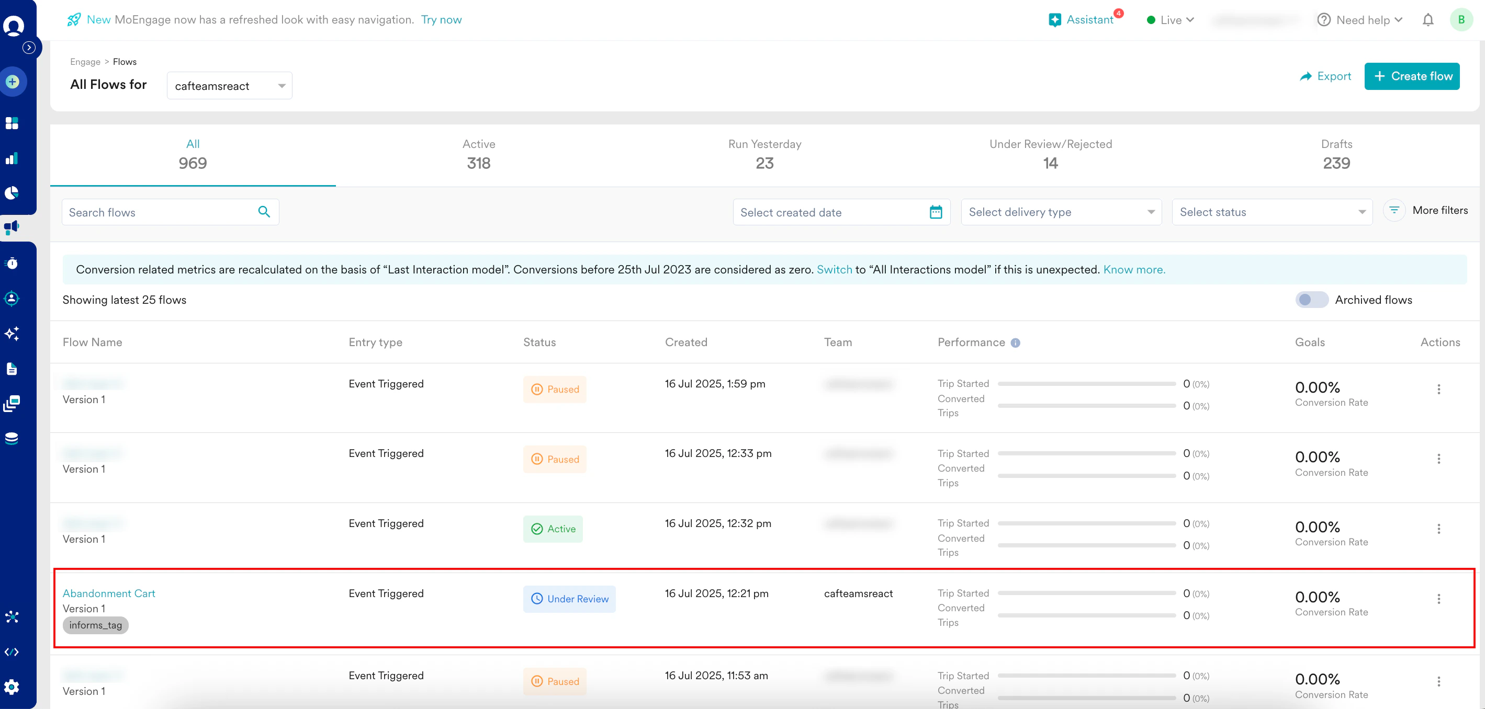The image size is (1485, 709).
Task: Open the Assistant sparkle icon
Action: point(1054,20)
